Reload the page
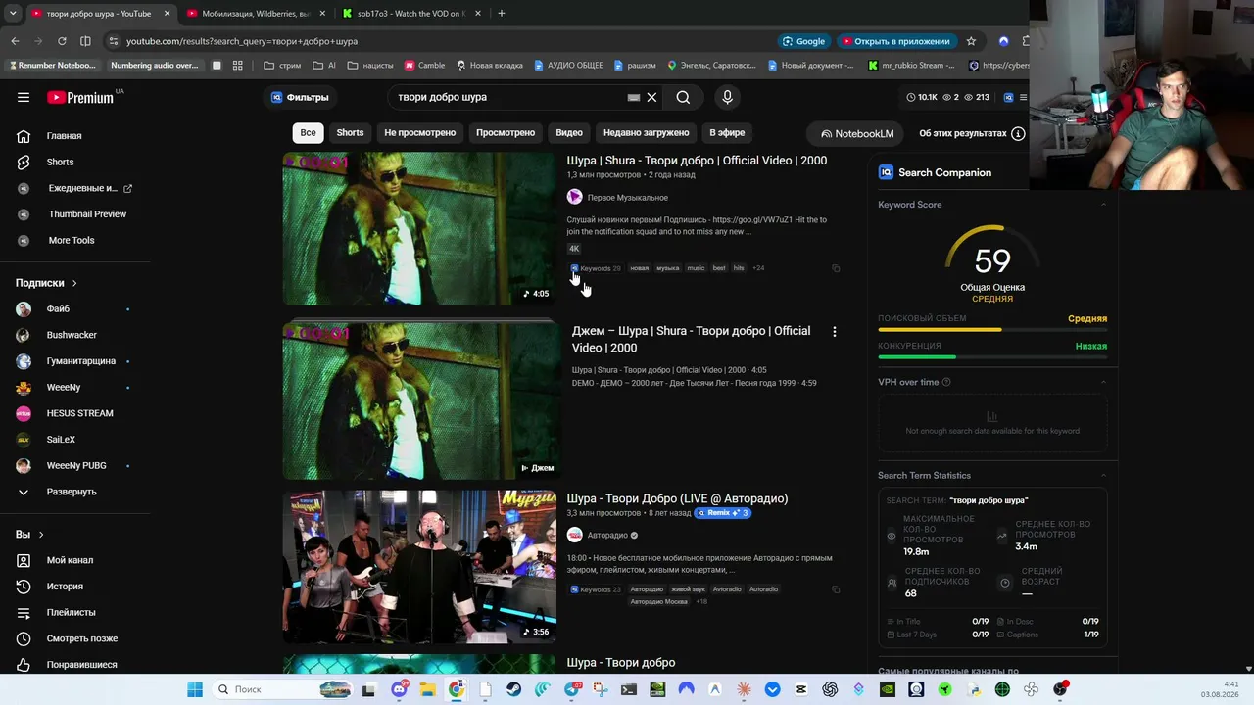1254x705 pixels. (62, 41)
